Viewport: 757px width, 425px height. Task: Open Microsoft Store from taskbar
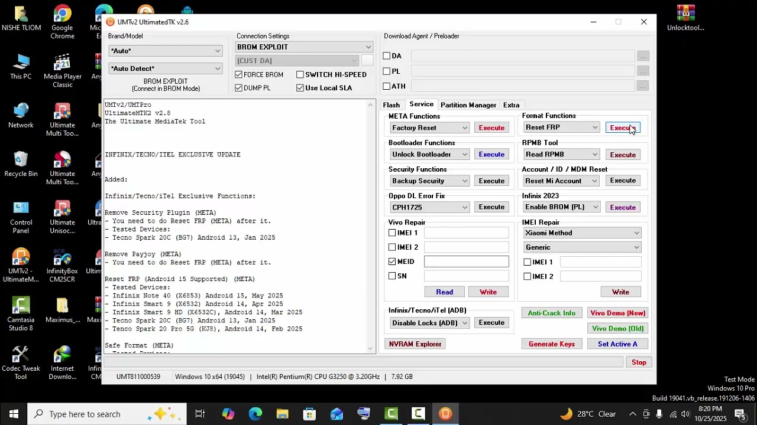(309, 414)
